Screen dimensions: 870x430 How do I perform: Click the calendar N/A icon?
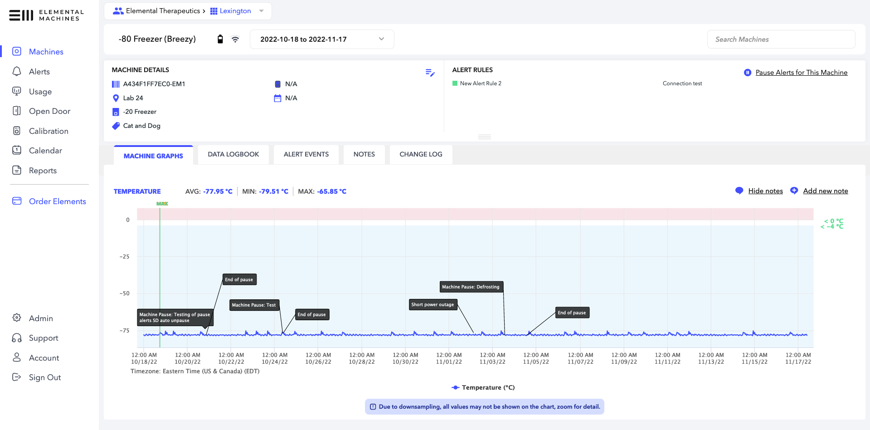pos(277,98)
